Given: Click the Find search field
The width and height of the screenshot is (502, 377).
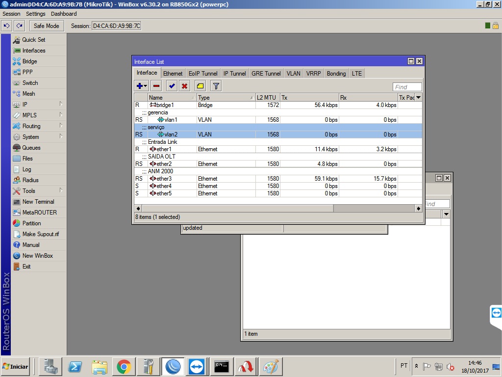Looking at the screenshot, I should 407,87.
